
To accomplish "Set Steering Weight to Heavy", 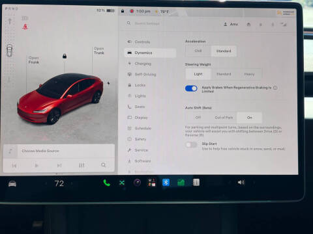I will [249, 74].
